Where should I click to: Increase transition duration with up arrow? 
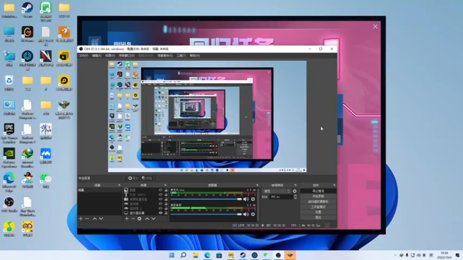295,195
